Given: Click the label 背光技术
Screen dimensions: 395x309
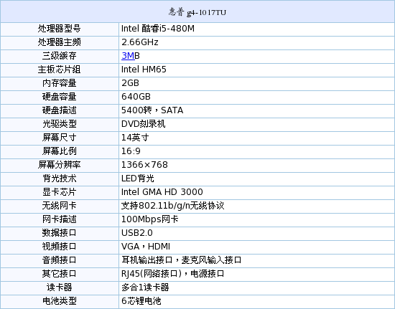Looking at the screenshot, I should point(59,179).
